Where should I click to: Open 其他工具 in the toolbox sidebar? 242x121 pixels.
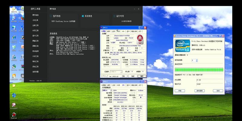[x=35, y=67]
